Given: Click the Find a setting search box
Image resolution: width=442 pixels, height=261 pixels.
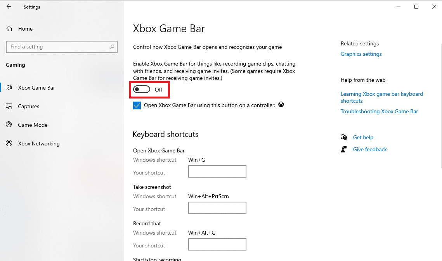Looking at the screenshot, I should pyautogui.click(x=61, y=47).
